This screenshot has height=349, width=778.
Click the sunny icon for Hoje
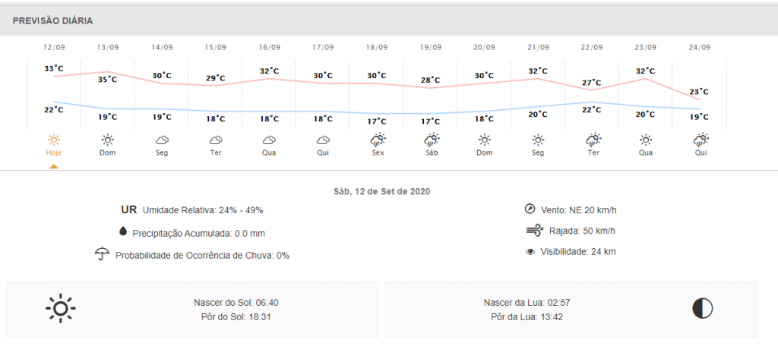pyautogui.click(x=53, y=140)
